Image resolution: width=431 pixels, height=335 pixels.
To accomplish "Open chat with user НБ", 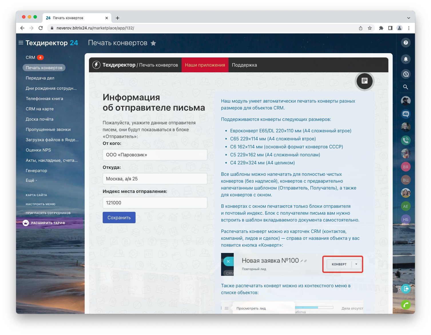I will click(x=406, y=220).
